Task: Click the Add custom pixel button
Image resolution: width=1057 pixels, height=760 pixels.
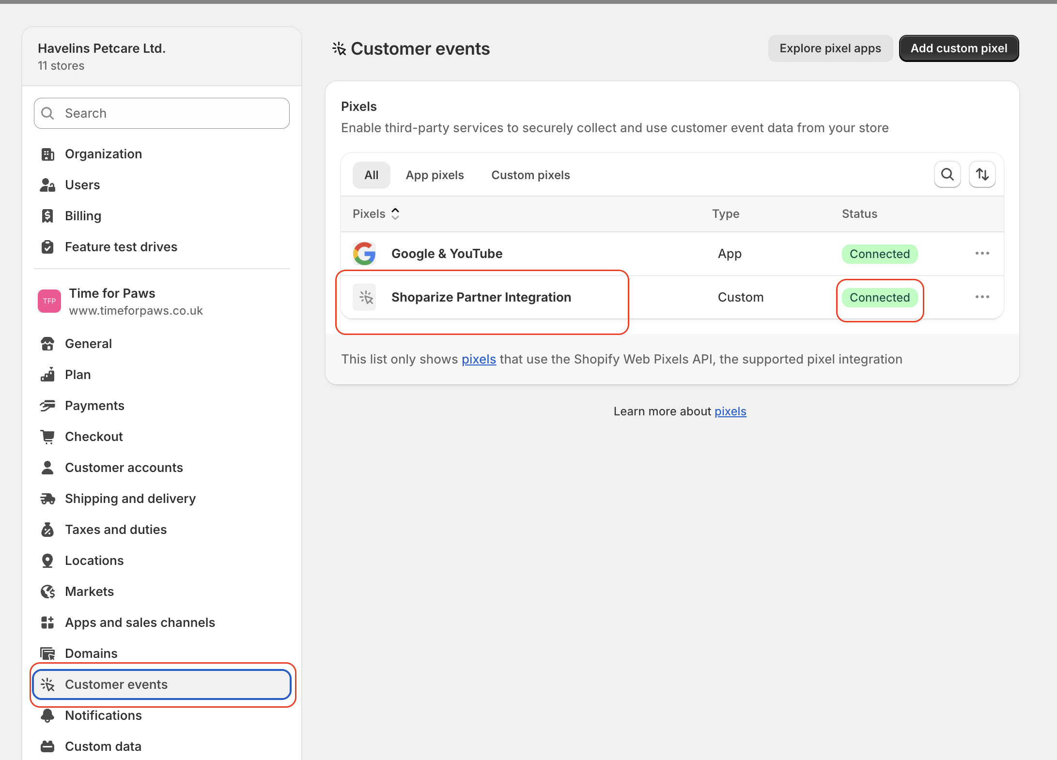Action: coord(959,48)
